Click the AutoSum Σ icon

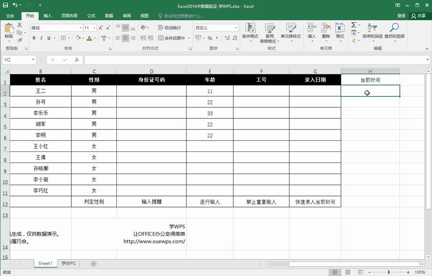353,24
